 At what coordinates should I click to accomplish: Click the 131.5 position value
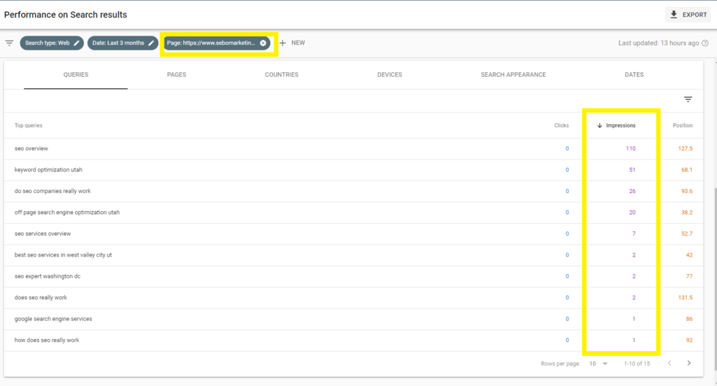[685, 298]
